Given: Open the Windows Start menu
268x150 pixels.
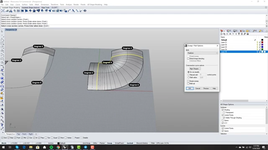Looking at the screenshot, I should click(3, 147).
